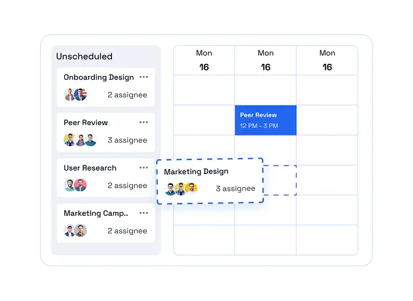Select the User Research task title
Screen dimensions: 413x301
[x=90, y=168]
